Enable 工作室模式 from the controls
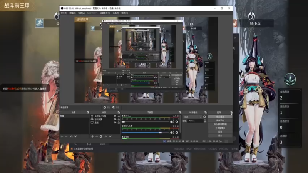Image resolution: width=308 pixels, height=173 pixels. 220,128
